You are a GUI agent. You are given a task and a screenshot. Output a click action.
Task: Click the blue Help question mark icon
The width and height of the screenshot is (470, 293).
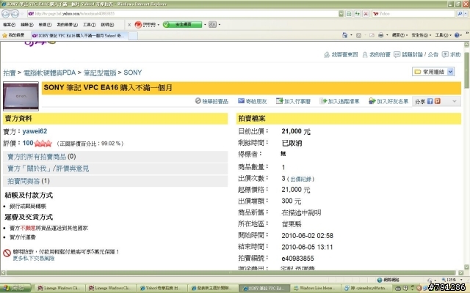[457, 35]
